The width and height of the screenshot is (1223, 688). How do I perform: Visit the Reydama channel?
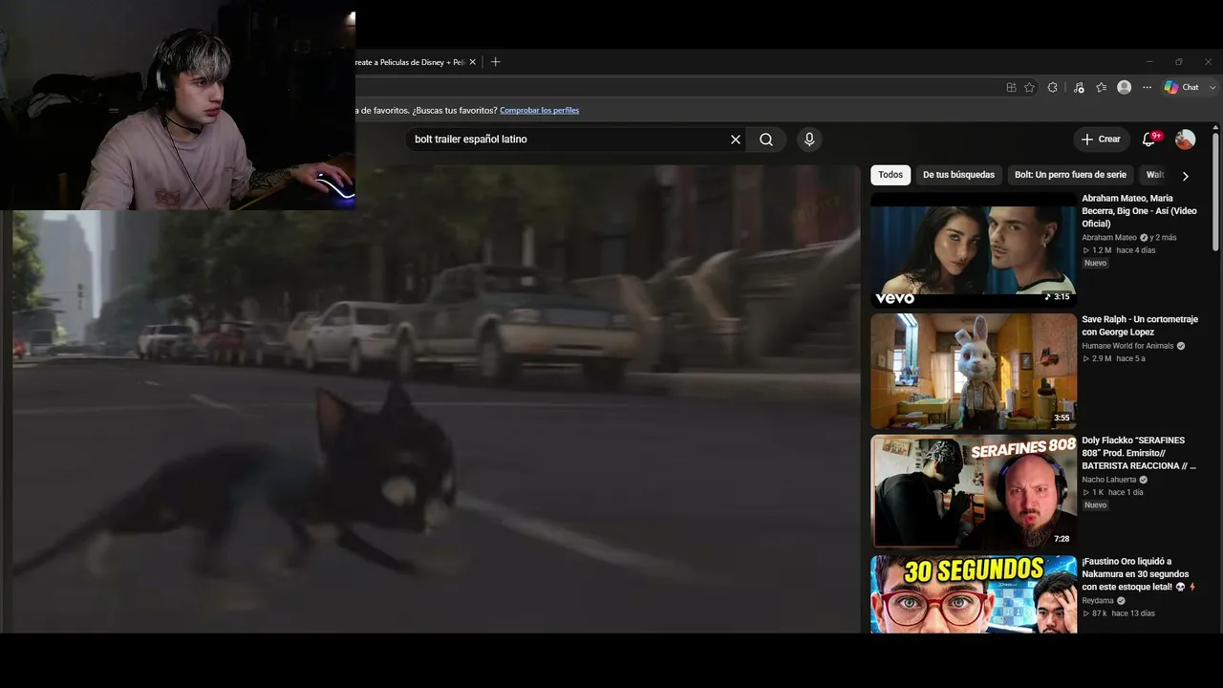coord(1098,601)
